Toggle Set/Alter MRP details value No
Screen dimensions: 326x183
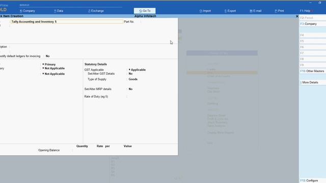[130, 89]
